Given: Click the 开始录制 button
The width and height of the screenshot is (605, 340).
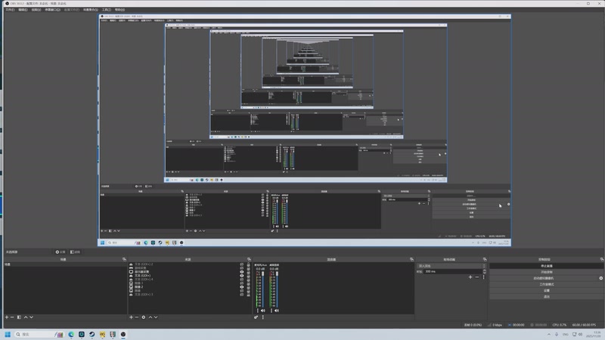Looking at the screenshot, I should pyautogui.click(x=546, y=272).
